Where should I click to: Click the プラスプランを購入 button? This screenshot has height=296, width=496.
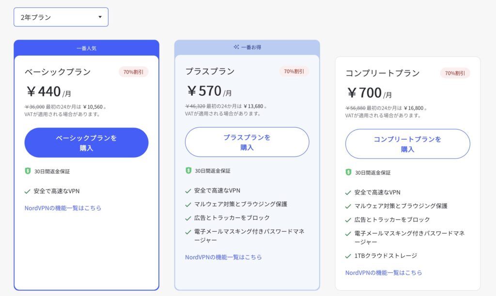pyautogui.click(x=247, y=142)
